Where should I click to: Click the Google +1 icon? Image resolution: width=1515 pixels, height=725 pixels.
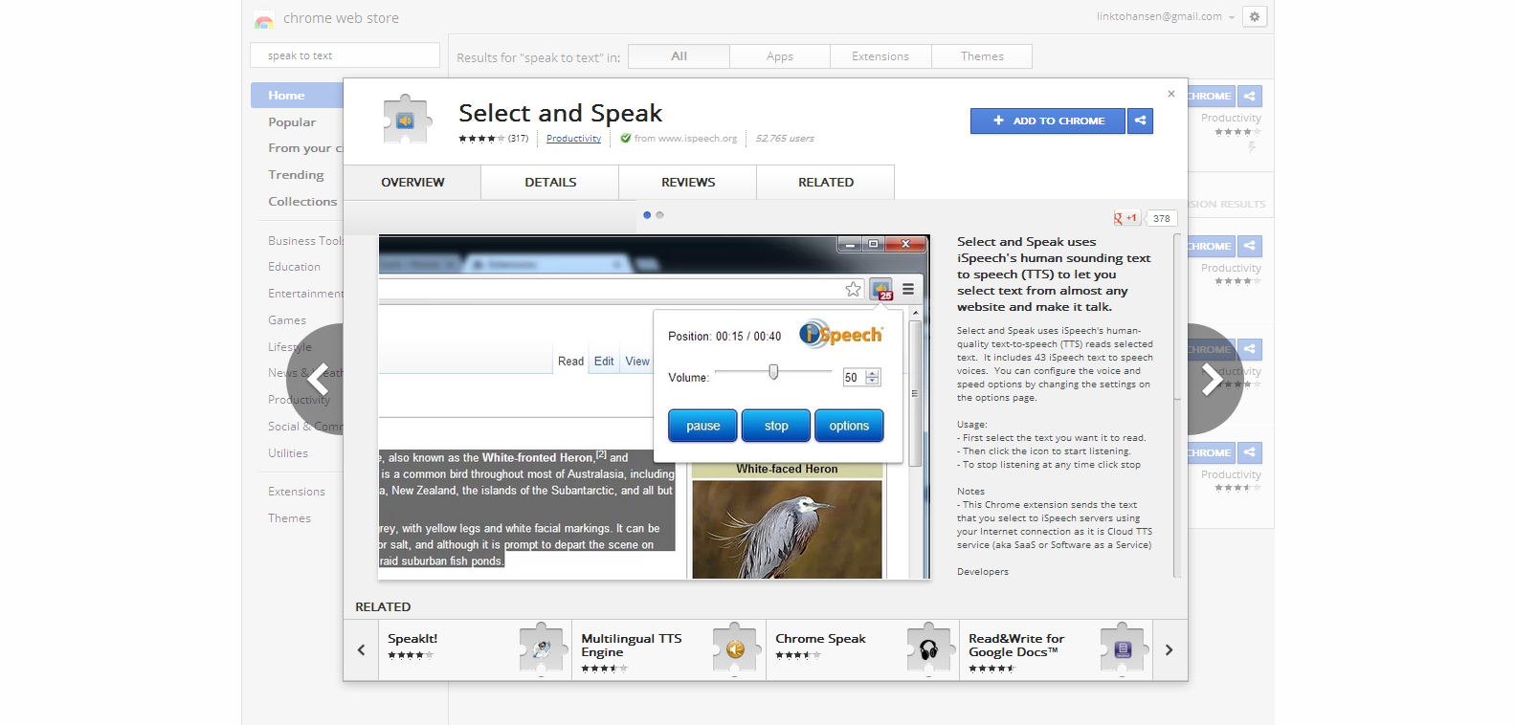1126,218
